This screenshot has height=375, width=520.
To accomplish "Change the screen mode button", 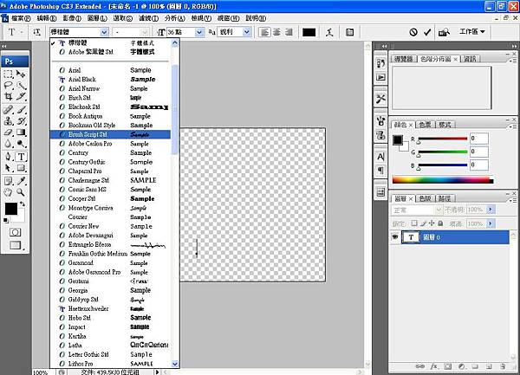I will [15, 245].
